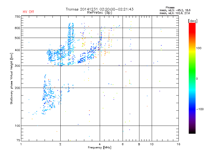210x157 pixels.
Task: Click the 'Frequency [MHz]' axis title
Action: point(99,148)
